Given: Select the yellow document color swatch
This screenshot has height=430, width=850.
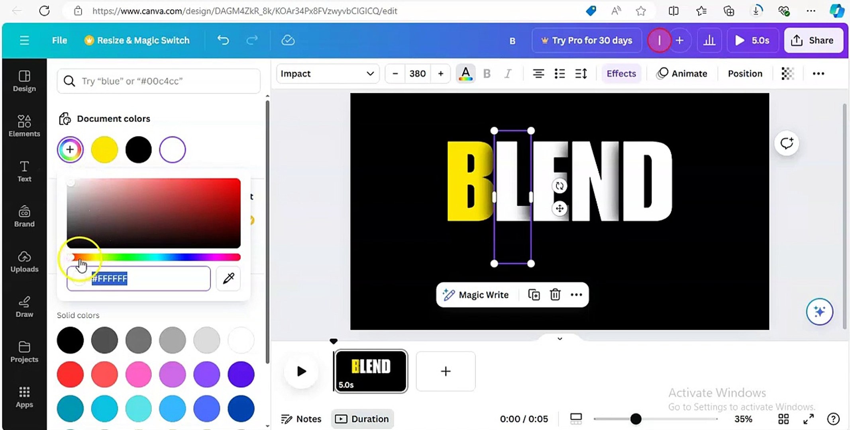Looking at the screenshot, I should [104, 149].
